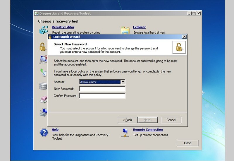Click the small padlock in Locksmith Wizard title bar
234x161 pixels.
click(50, 37)
